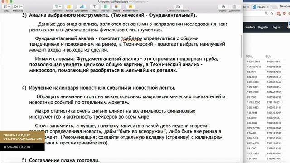Open the View (Вид) menu button in Pages
This screenshot has width=290, height=163.
(6, 7)
